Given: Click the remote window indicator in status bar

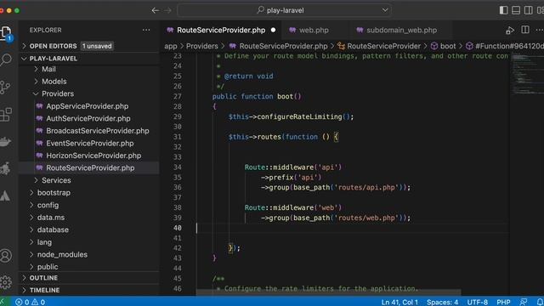Looking at the screenshot, I should click(x=3, y=303).
